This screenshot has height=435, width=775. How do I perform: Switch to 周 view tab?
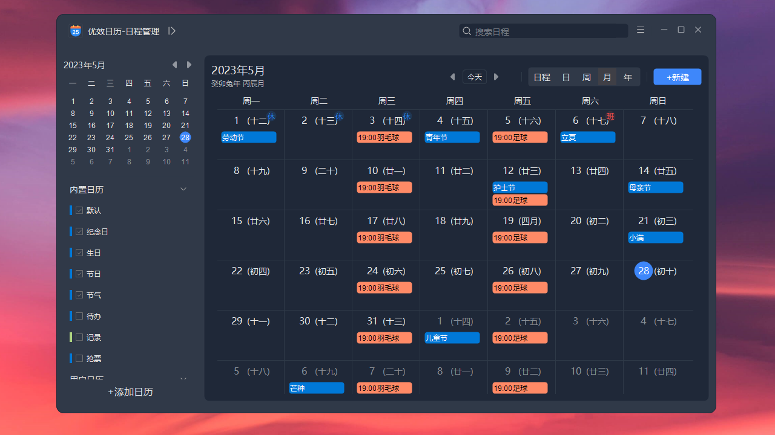tap(586, 77)
